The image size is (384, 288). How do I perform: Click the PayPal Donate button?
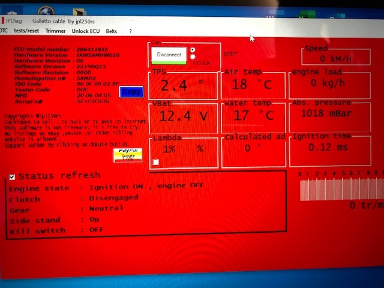coord(128,155)
